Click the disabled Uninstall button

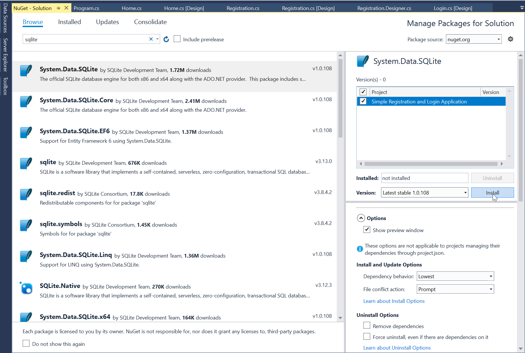click(x=492, y=178)
